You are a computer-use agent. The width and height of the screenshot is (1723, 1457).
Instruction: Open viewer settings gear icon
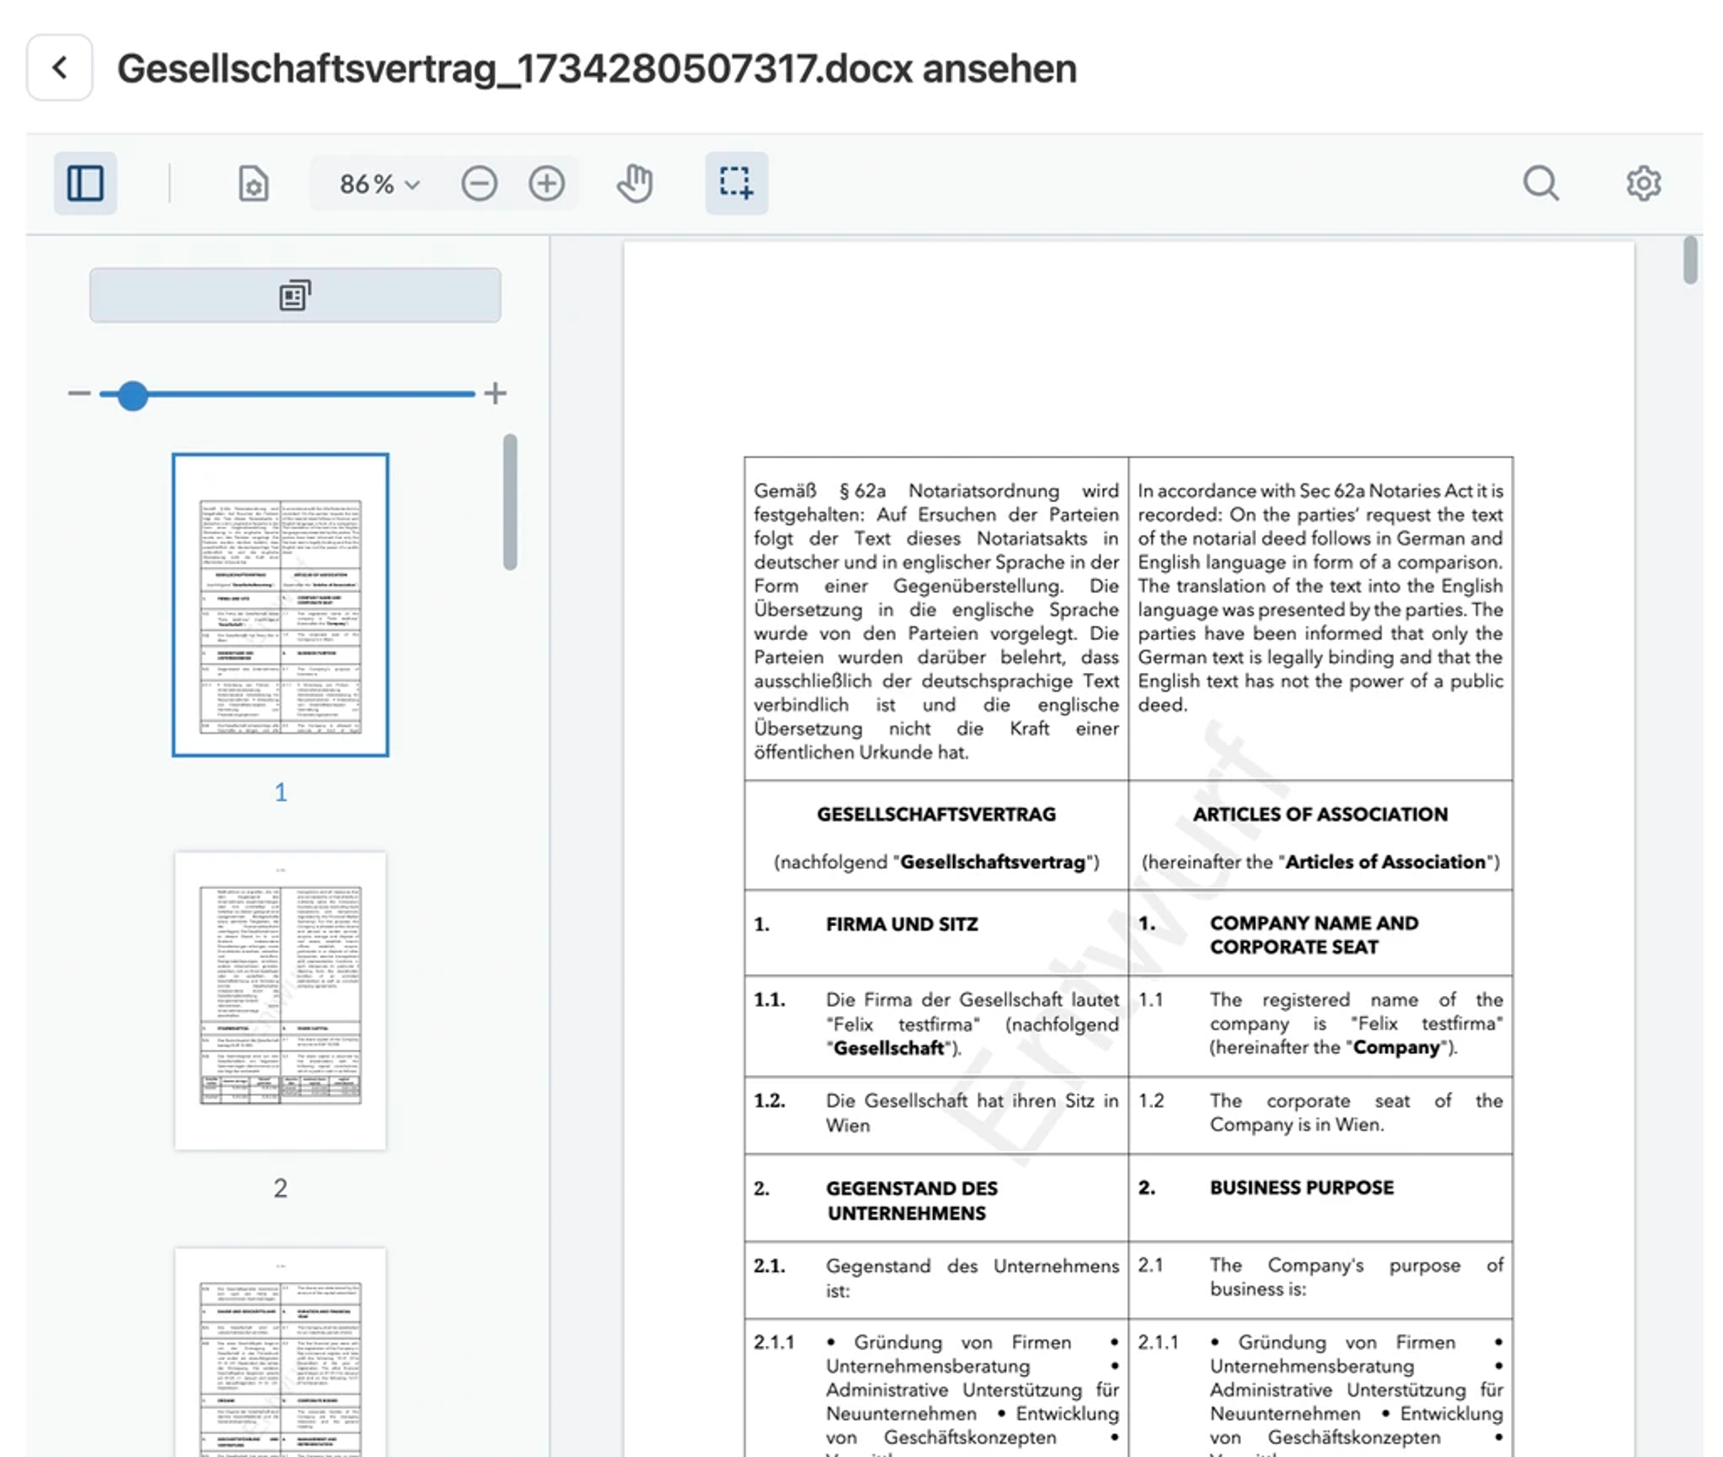[x=1643, y=183]
